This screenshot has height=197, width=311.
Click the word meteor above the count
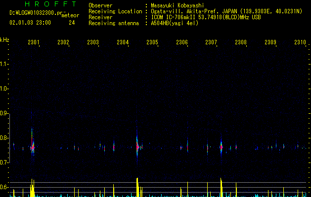pos(70,15)
